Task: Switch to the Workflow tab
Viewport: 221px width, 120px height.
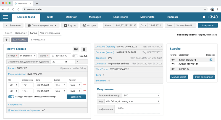Action: click(x=71, y=17)
